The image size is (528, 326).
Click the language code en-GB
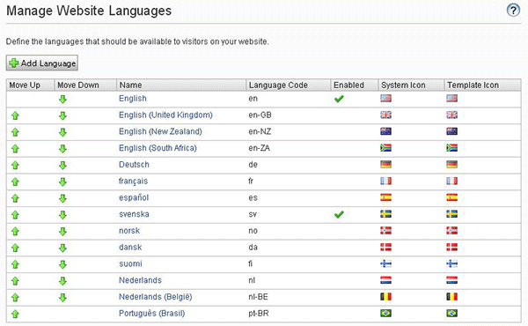point(260,115)
